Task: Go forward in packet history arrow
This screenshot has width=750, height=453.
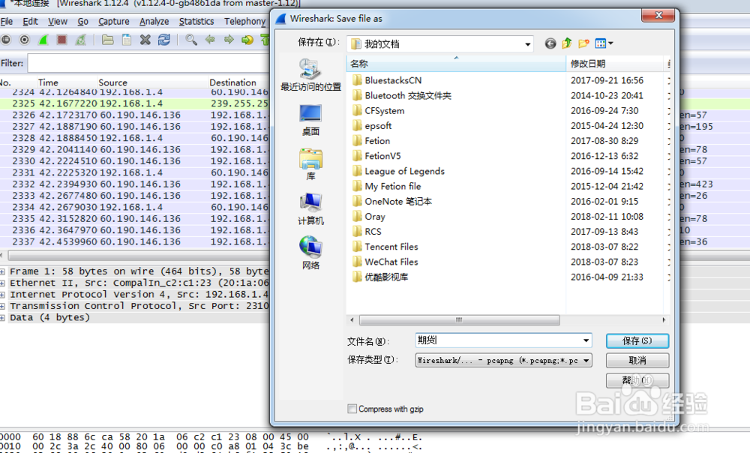Action: pyautogui.click(x=229, y=40)
